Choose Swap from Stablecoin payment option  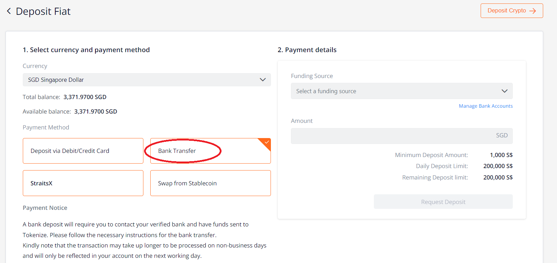click(210, 183)
